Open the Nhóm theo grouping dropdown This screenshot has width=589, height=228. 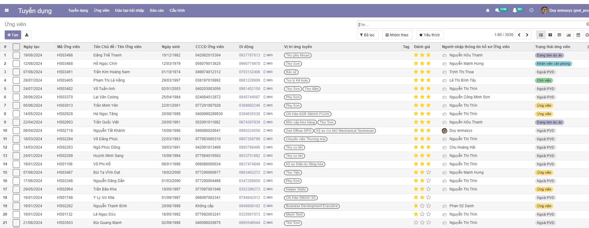397,35
